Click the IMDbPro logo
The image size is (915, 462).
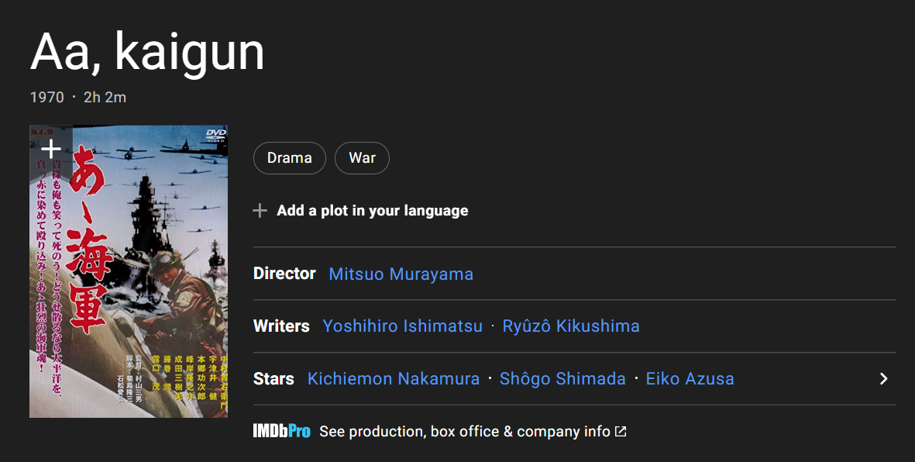(281, 431)
